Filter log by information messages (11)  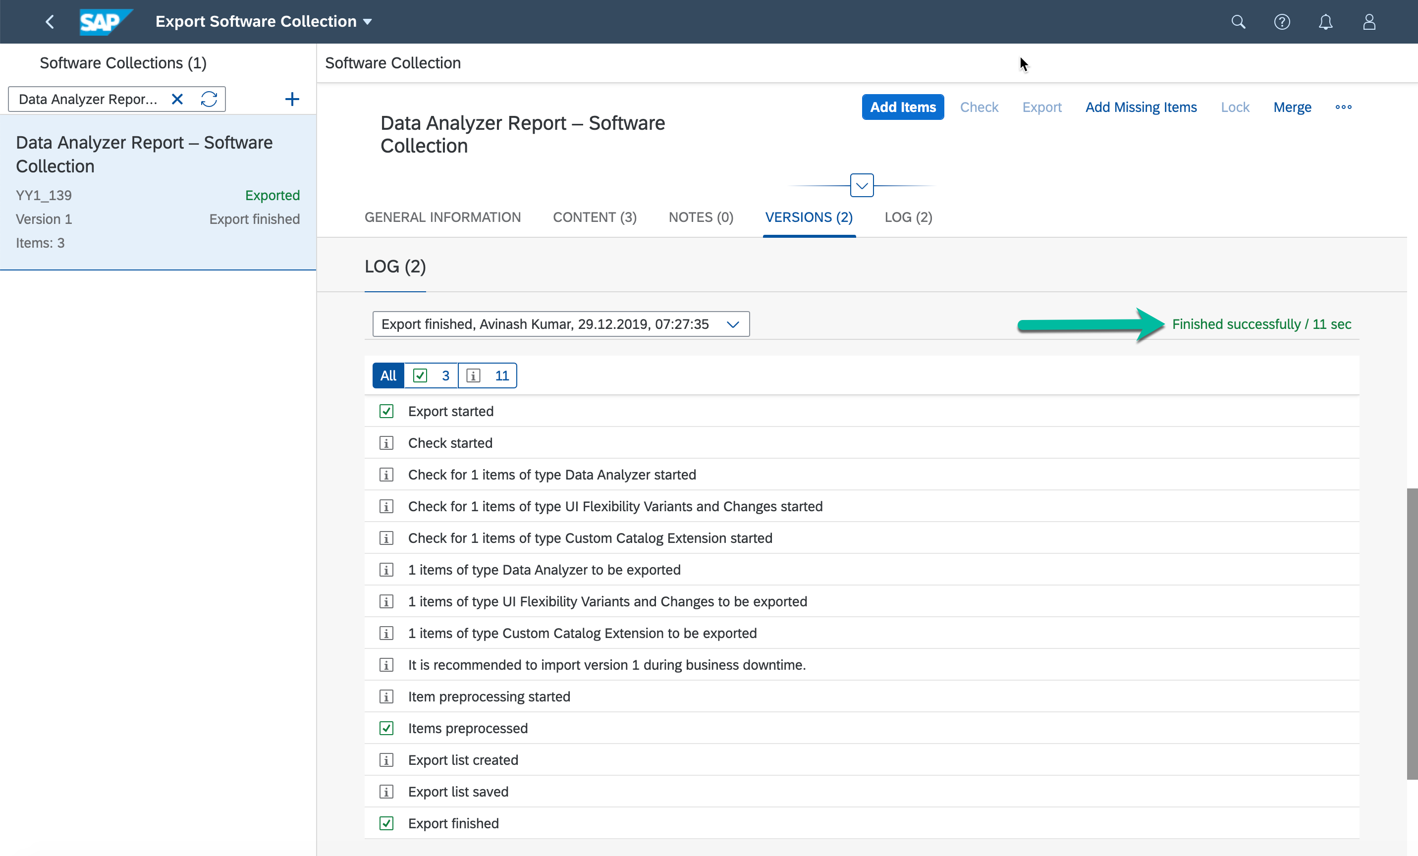pyautogui.click(x=488, y=375)
